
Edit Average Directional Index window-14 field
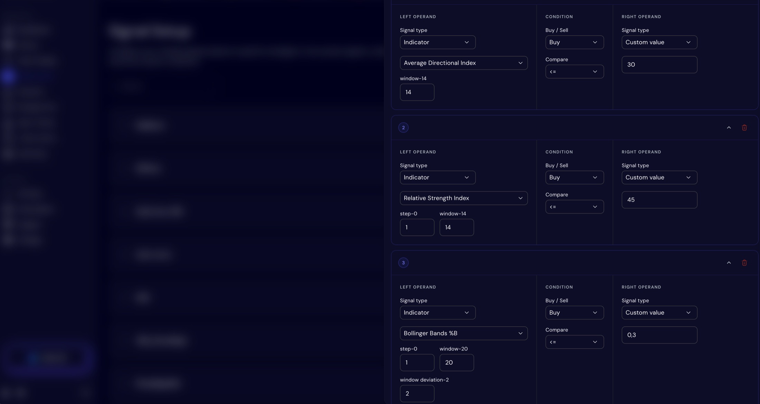(x=417, y=92)
